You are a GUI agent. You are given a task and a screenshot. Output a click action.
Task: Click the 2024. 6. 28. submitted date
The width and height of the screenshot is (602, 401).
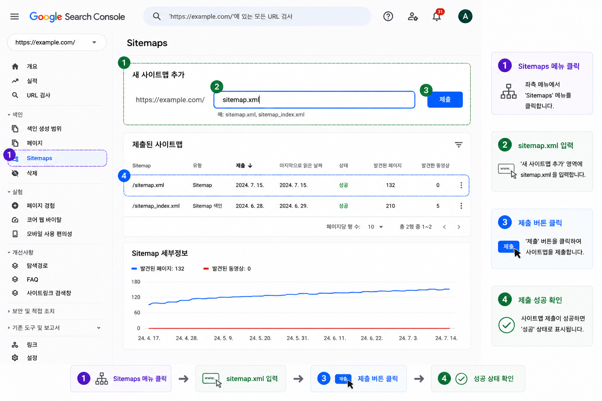(x=250, y=206)
